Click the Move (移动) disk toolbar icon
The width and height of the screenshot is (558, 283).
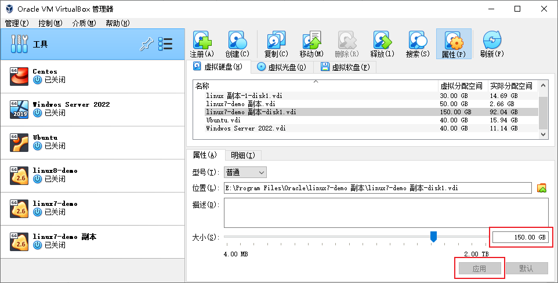coord(311,44)
